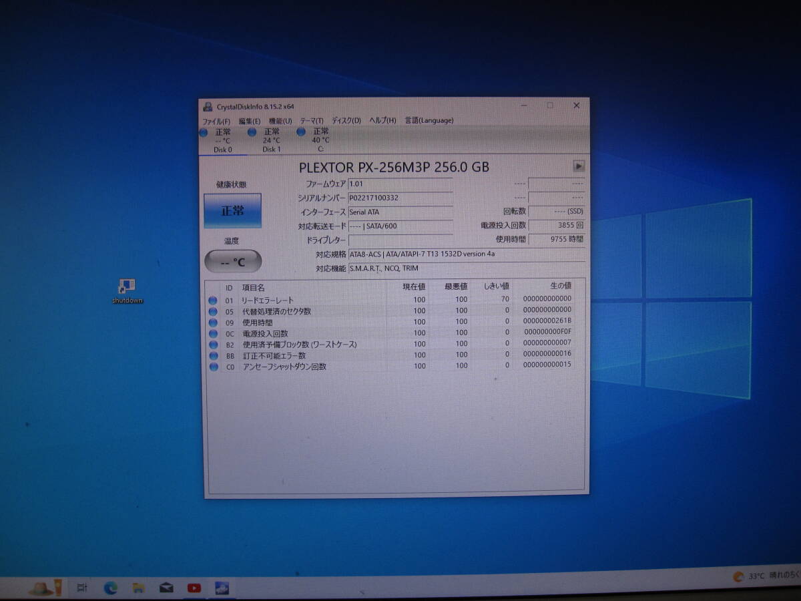Click raw value 000000000016
The image size is (801, 601).
pyautogui.click(x=547, y=354)
